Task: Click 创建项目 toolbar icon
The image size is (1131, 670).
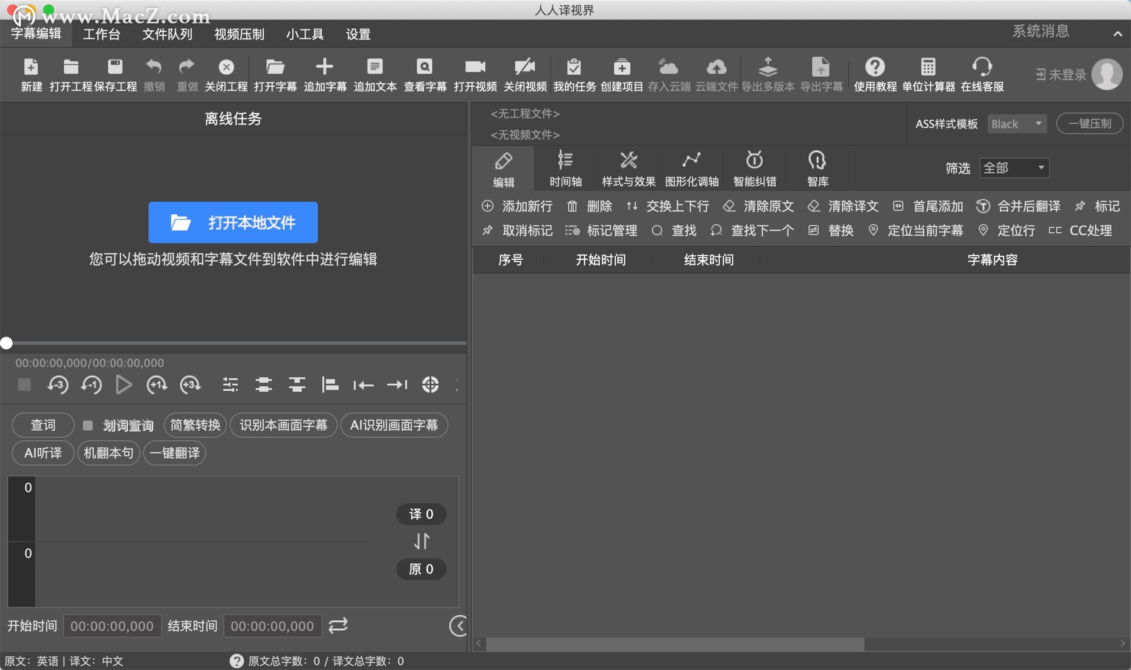Action: point(622,67)
